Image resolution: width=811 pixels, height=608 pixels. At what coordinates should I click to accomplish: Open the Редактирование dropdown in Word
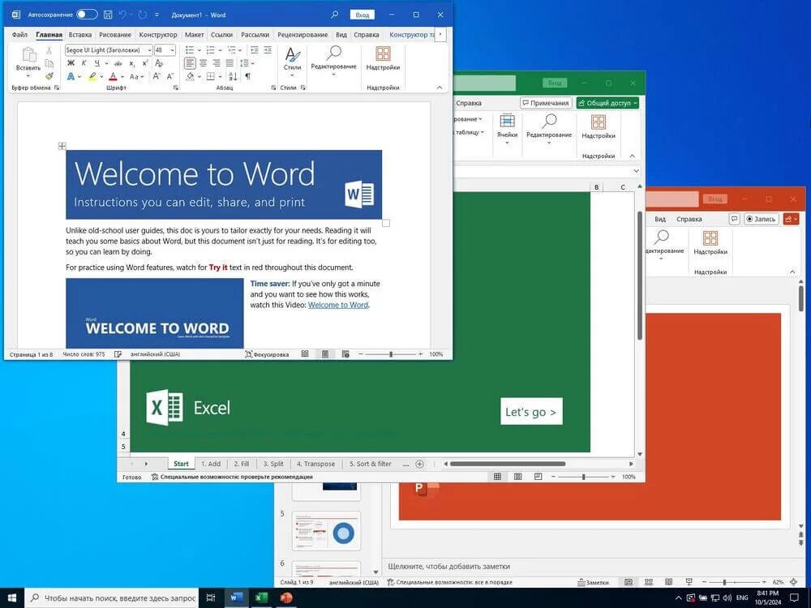[333, 59]
